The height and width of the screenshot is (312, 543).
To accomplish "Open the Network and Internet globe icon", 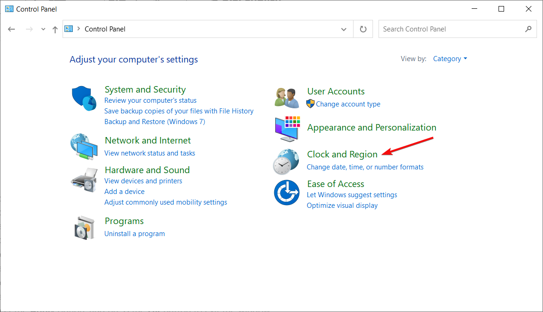I will [84, 146].
